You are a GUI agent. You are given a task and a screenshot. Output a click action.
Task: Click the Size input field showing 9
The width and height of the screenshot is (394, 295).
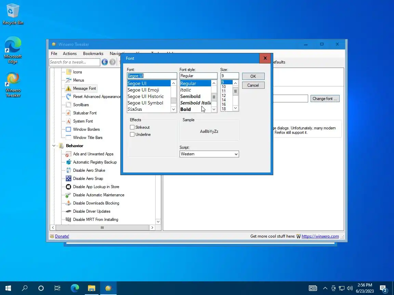tap(230, 76)
